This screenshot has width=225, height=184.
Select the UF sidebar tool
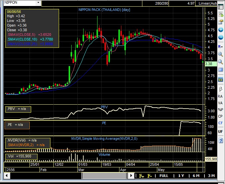tap(220, 132)
